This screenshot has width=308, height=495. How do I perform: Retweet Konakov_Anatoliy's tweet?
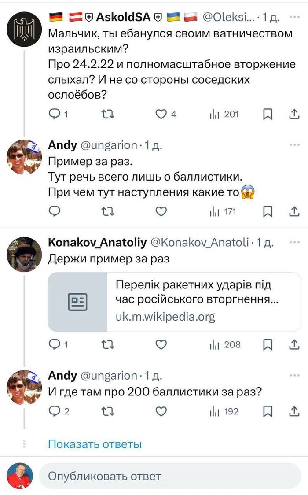[108, 344]
